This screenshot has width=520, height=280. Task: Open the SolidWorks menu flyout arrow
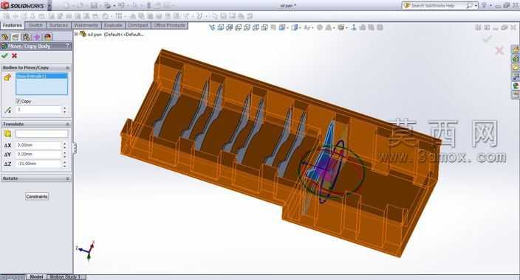(49, 6)
